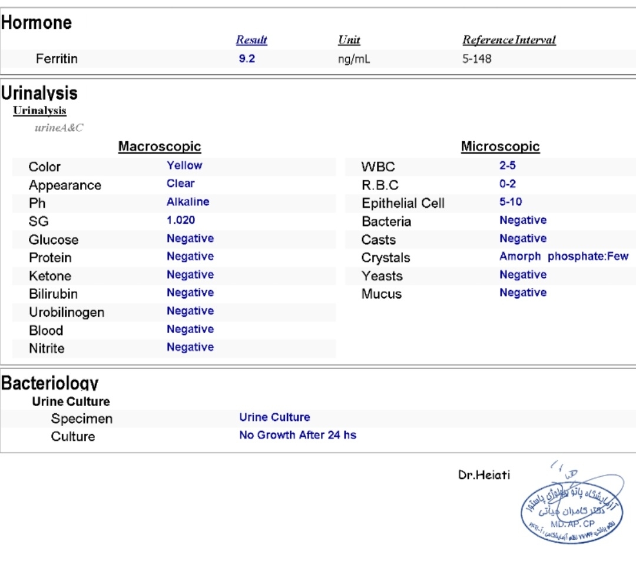Click the WBC value 2-5
This screenshot has height=581, width=636.
tap(508, 165)
